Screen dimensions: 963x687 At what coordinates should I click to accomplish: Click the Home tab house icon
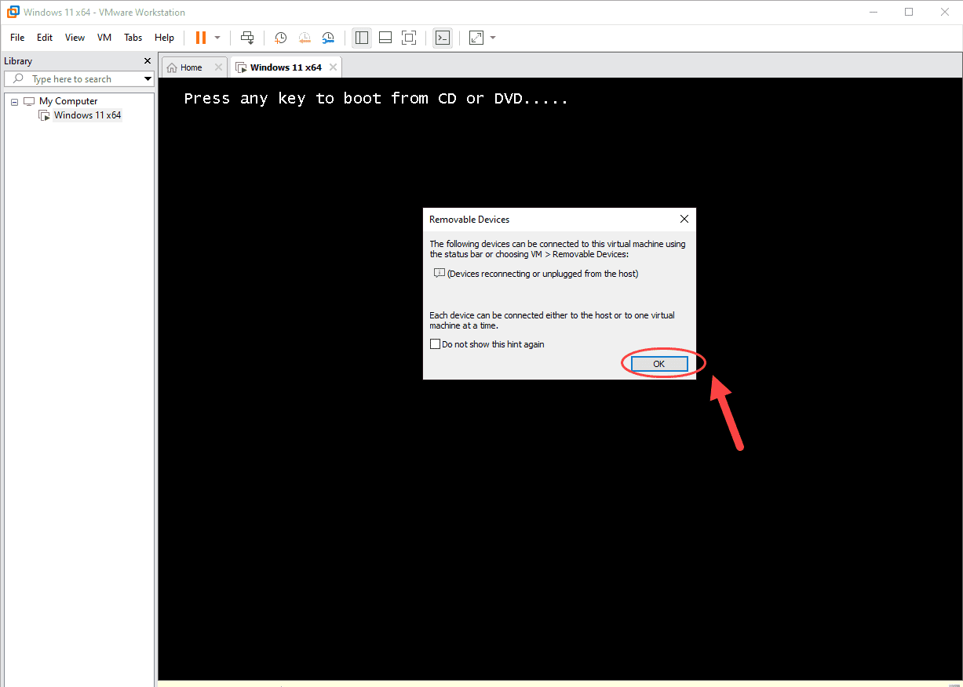(x=172, y=67)
